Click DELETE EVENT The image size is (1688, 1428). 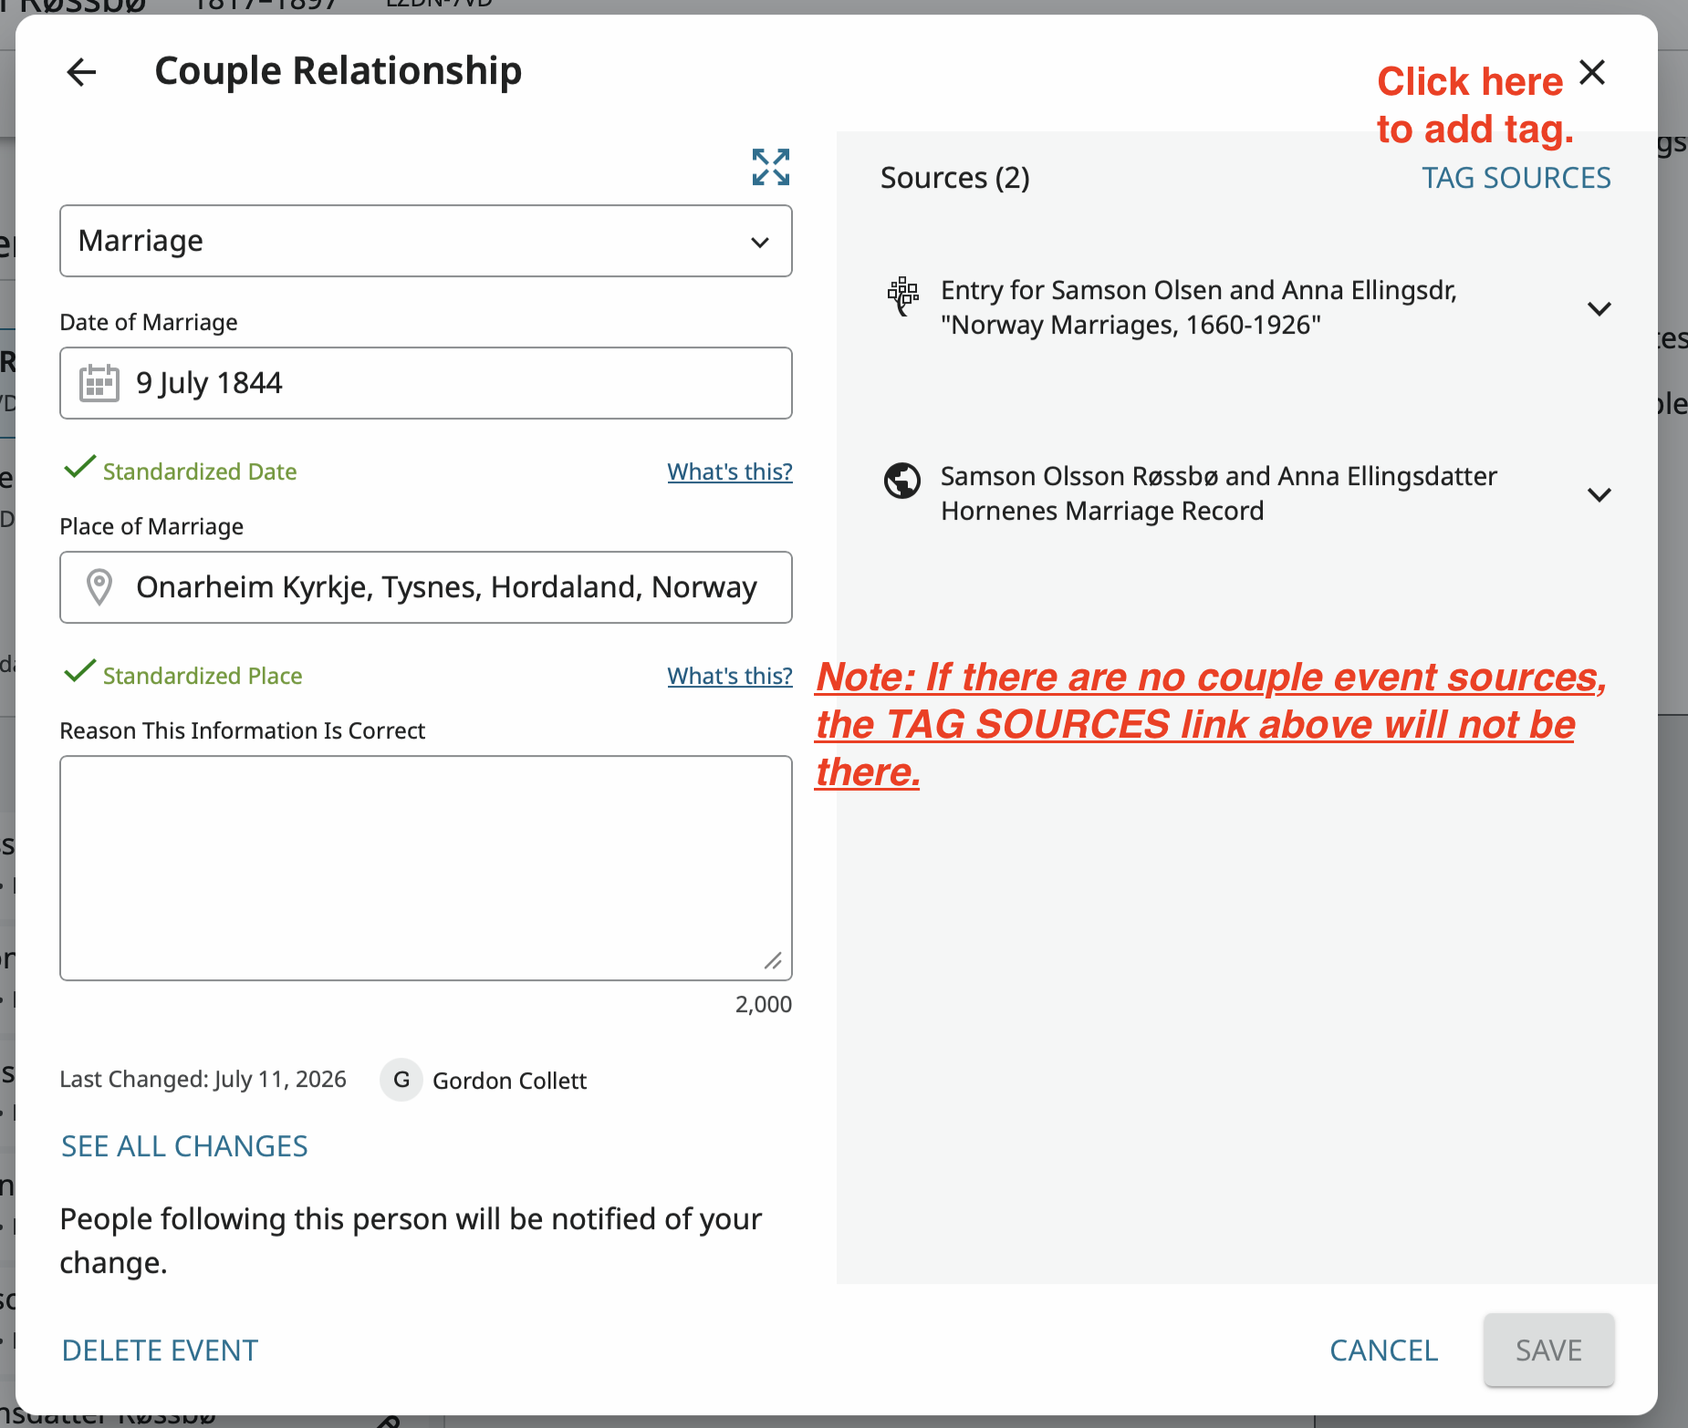tap(160, 1350)
